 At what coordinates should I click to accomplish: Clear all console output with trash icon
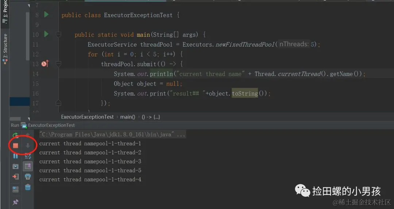tap(28, 187)
